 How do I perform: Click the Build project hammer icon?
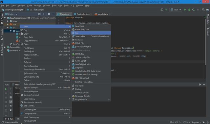click(166, 10)
